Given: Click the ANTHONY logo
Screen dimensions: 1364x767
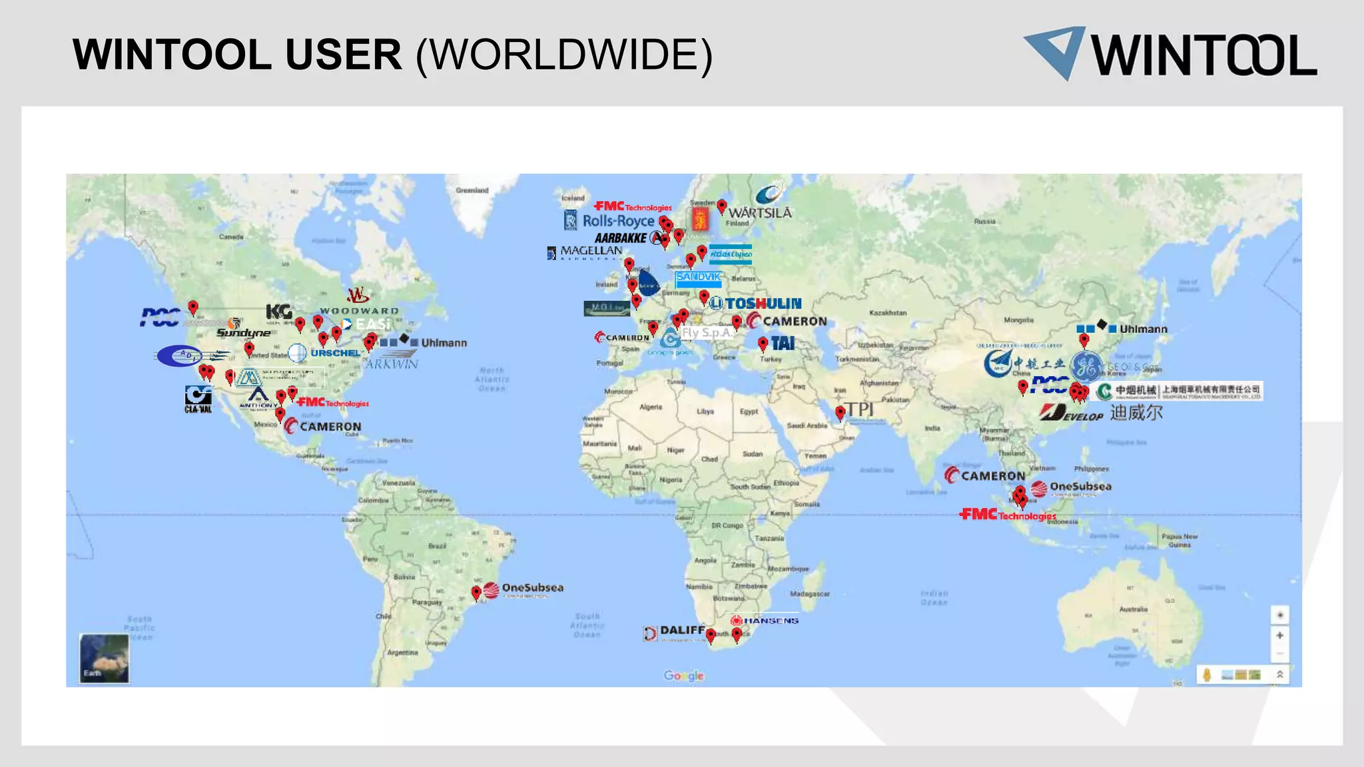Looking at the screenshot, I should [258, 398].
